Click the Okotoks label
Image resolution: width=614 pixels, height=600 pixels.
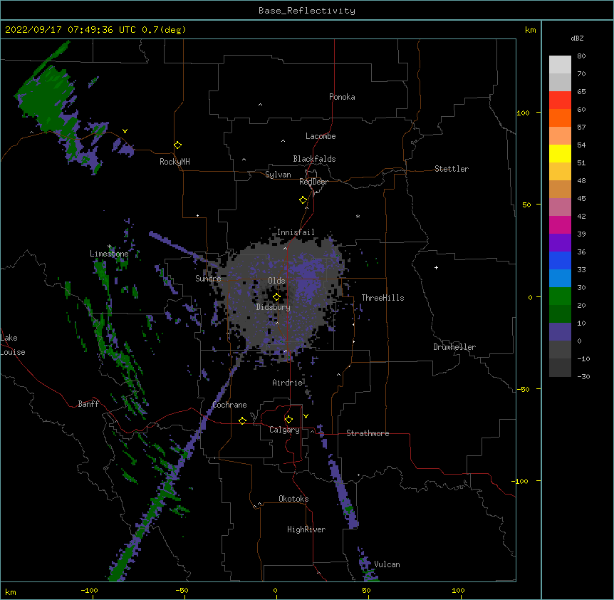[293, 499]
